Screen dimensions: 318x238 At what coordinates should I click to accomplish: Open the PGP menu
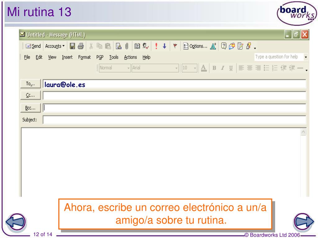point(100,57)
